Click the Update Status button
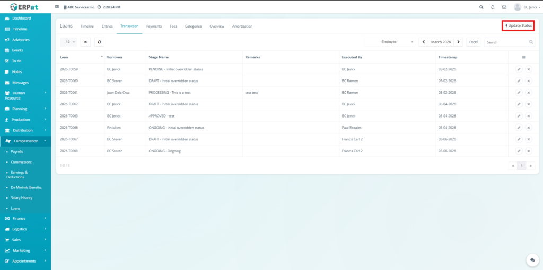The image size is (543, 270). tap(518, 25)
